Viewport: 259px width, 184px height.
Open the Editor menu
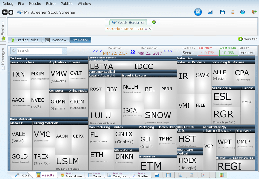click(x=51, y=4)
